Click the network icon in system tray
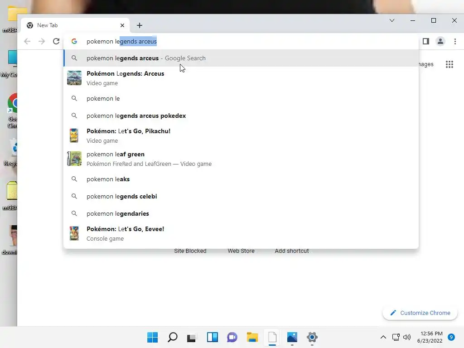 click(396, 337)
